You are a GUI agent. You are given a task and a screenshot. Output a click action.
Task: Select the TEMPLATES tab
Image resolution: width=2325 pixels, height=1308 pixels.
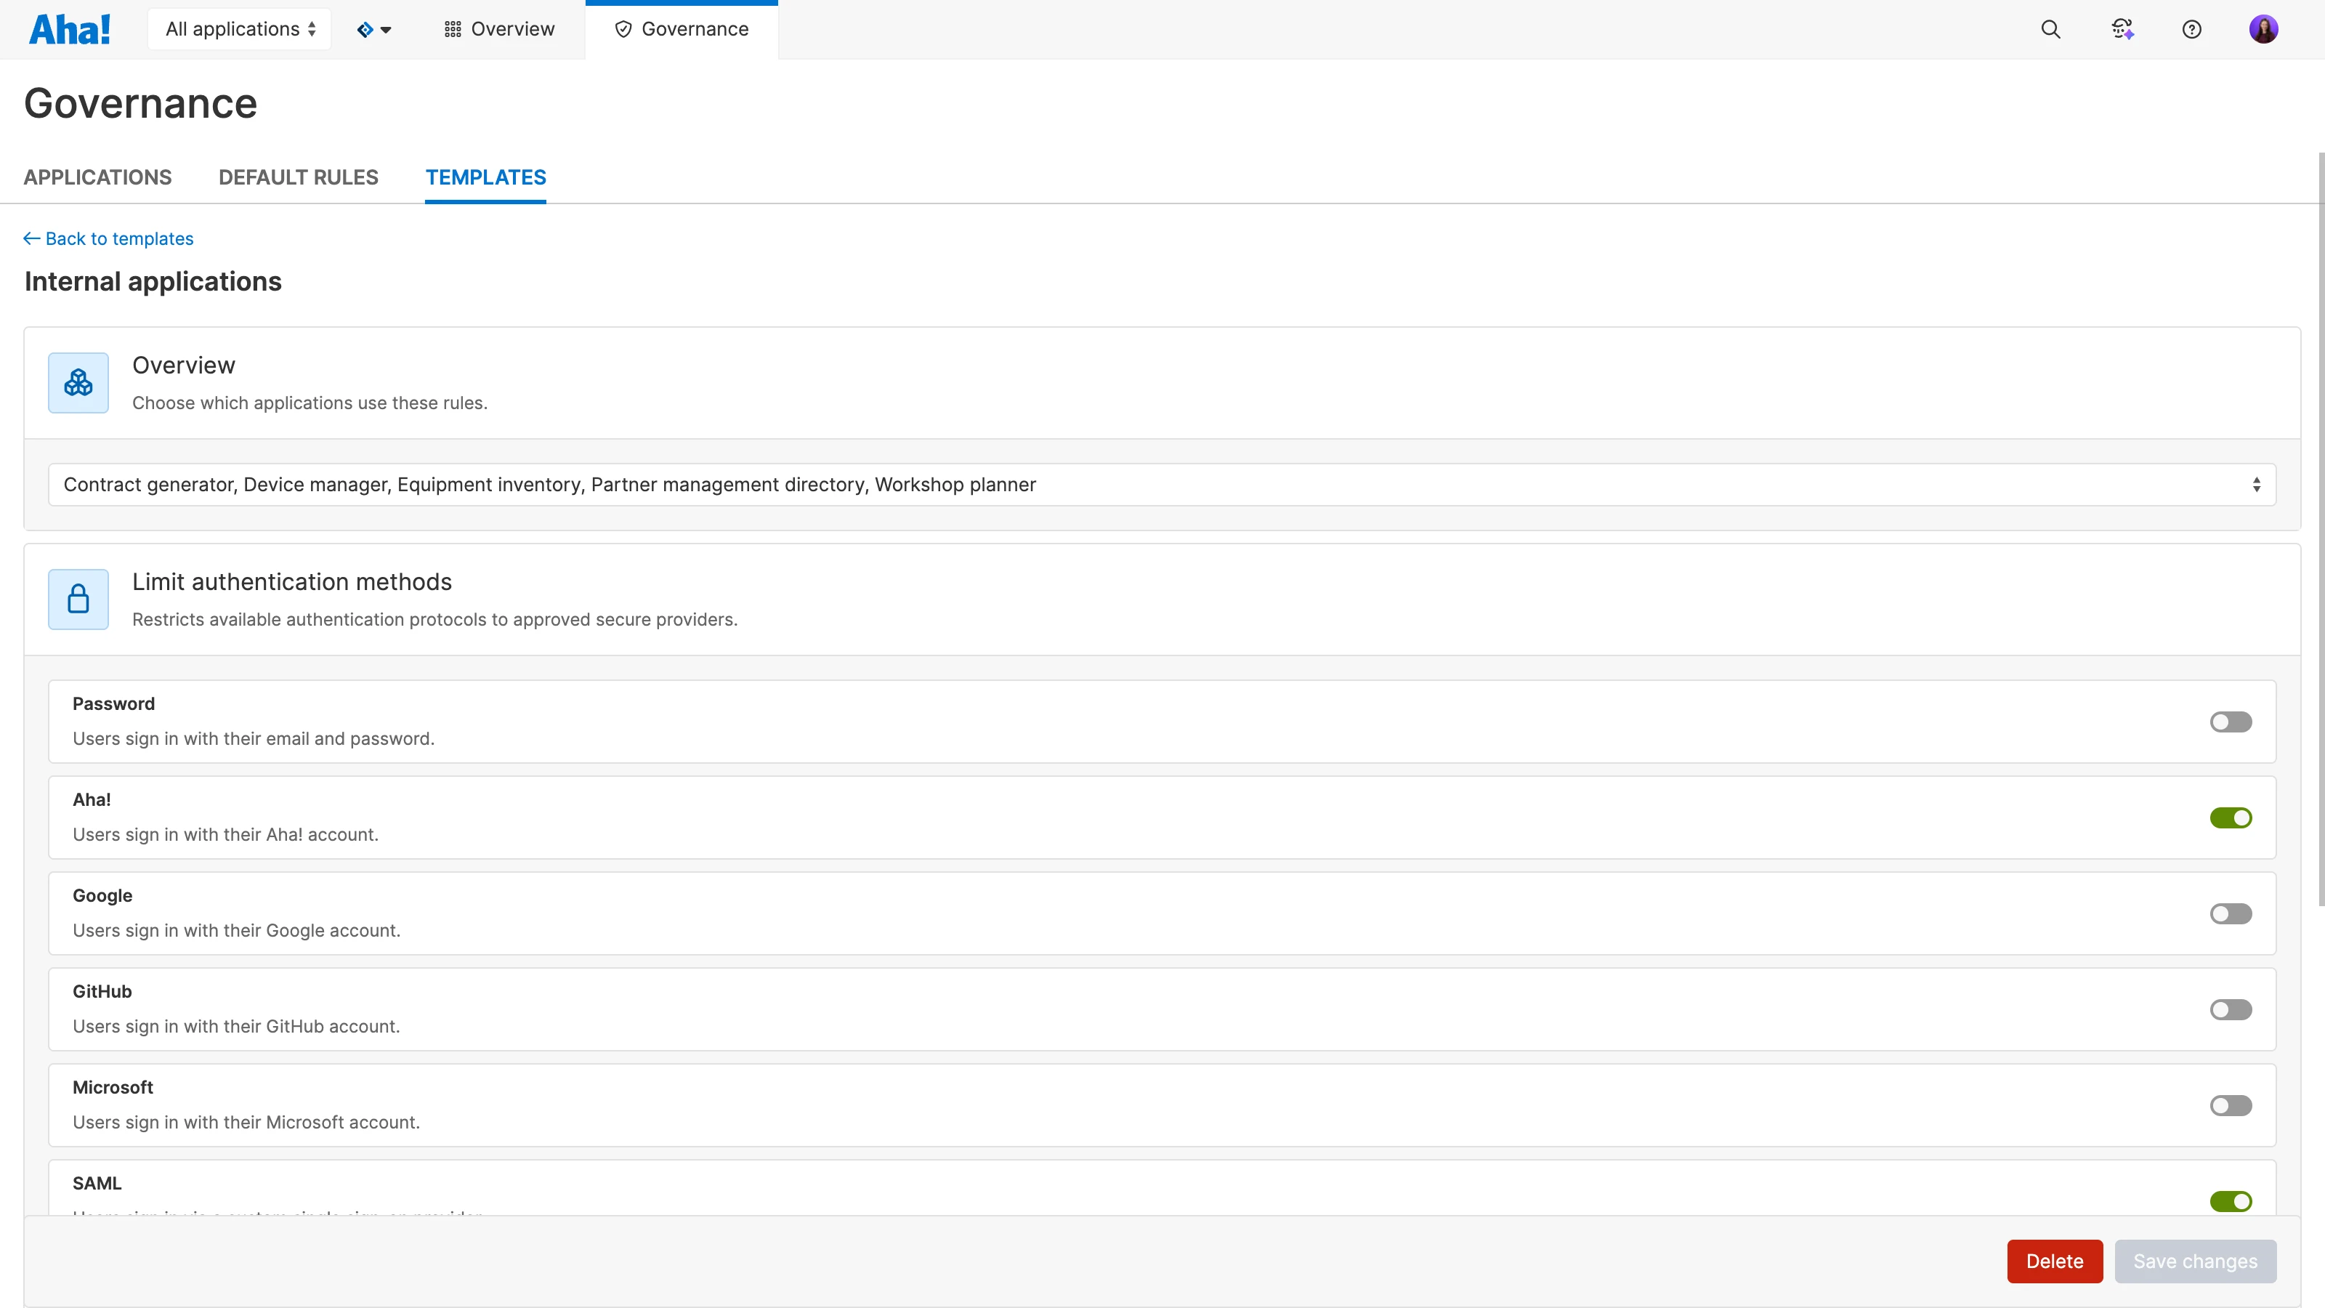coord(485,177)
